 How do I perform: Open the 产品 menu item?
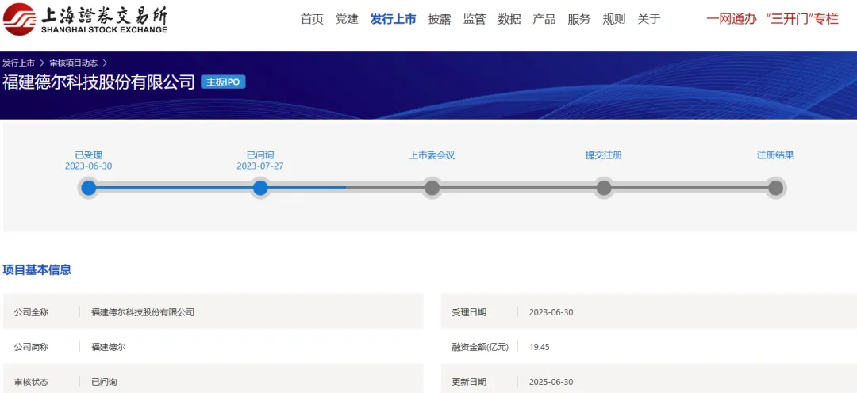pyautogui.click(x=544, y=19)
